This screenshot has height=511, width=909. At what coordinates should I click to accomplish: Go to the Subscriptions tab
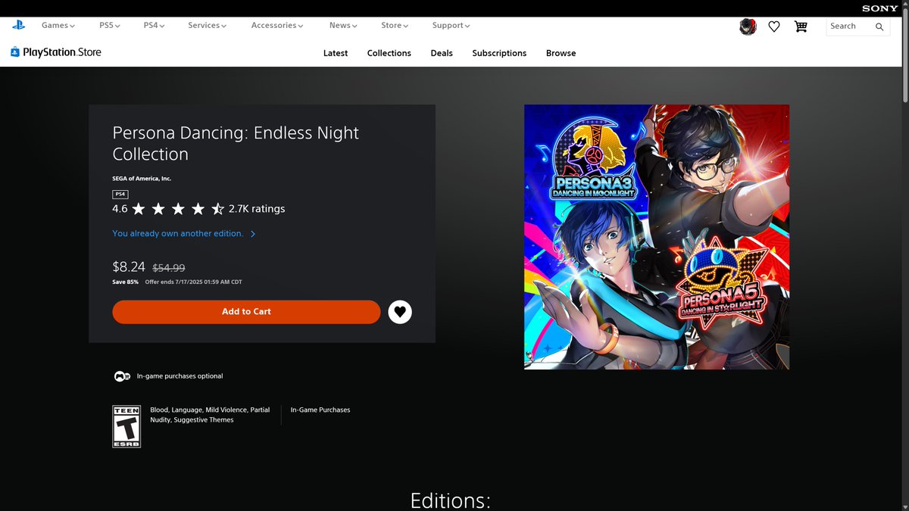[499, 53]
